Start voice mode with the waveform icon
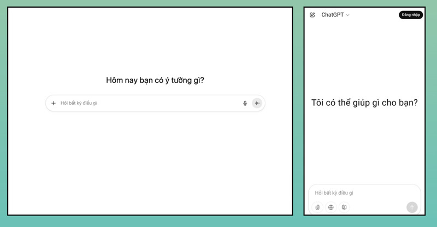 257,103
